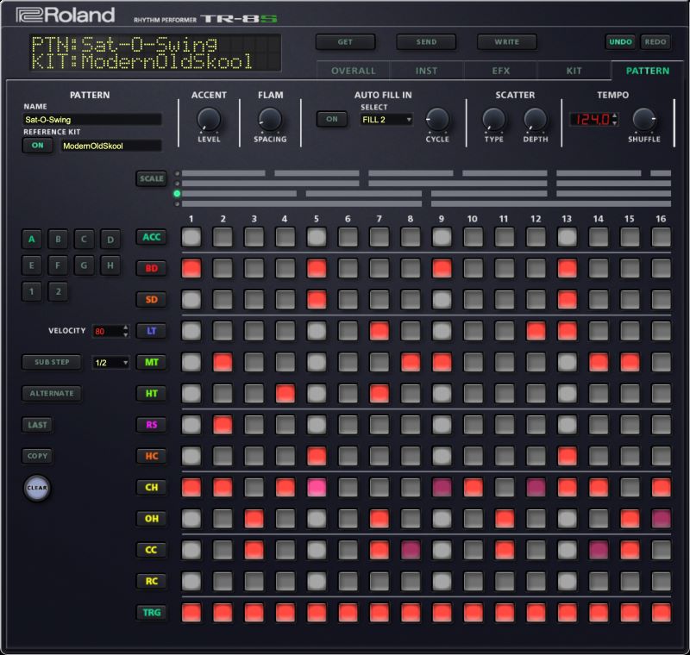The height and width of the screenshot is (655, 690).
Task: Open the sub step 1/2 dropdown
Action: [x=110, y=363]
